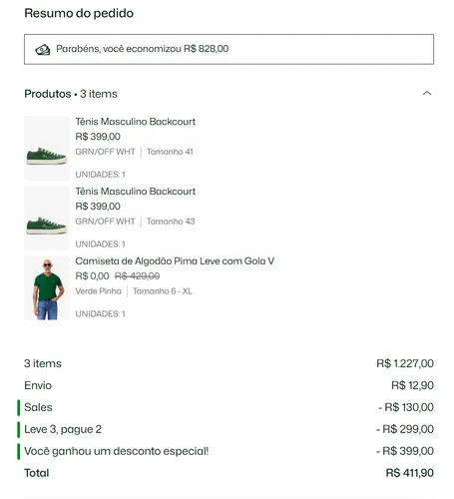Click first Tênis Masculino Backcourt title
454x499 pixels.
[x=136, y=122]
